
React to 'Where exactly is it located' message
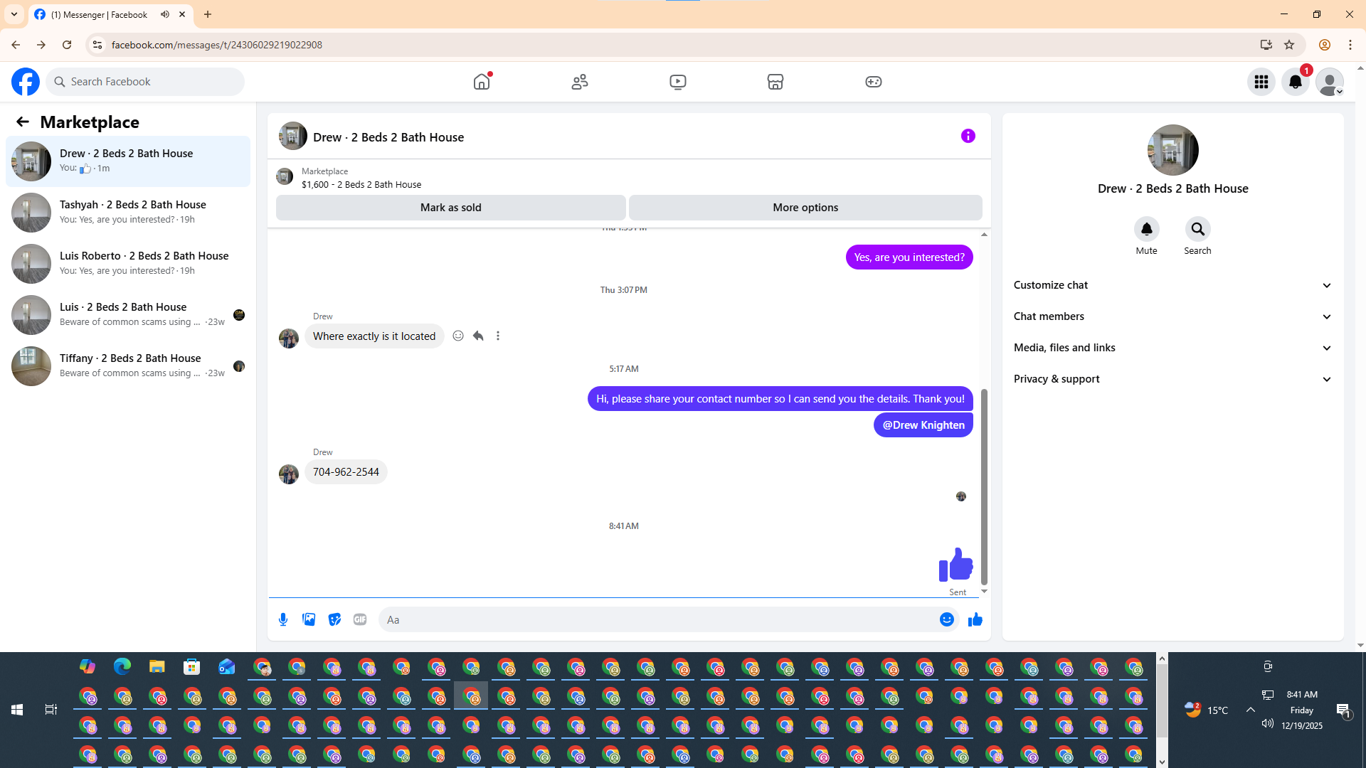(x=458, y=336)
